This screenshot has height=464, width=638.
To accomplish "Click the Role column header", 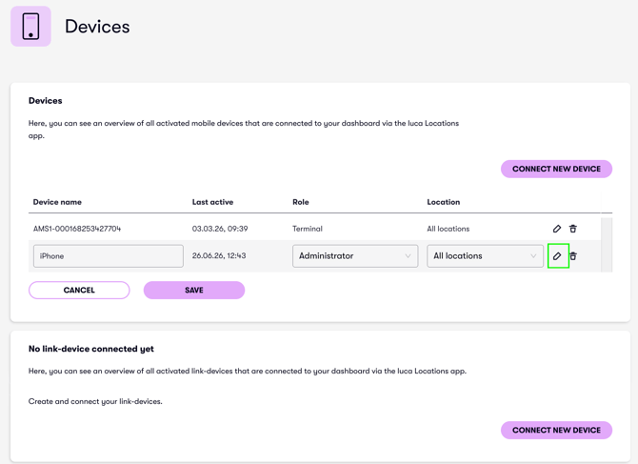I will pos(301,202).
